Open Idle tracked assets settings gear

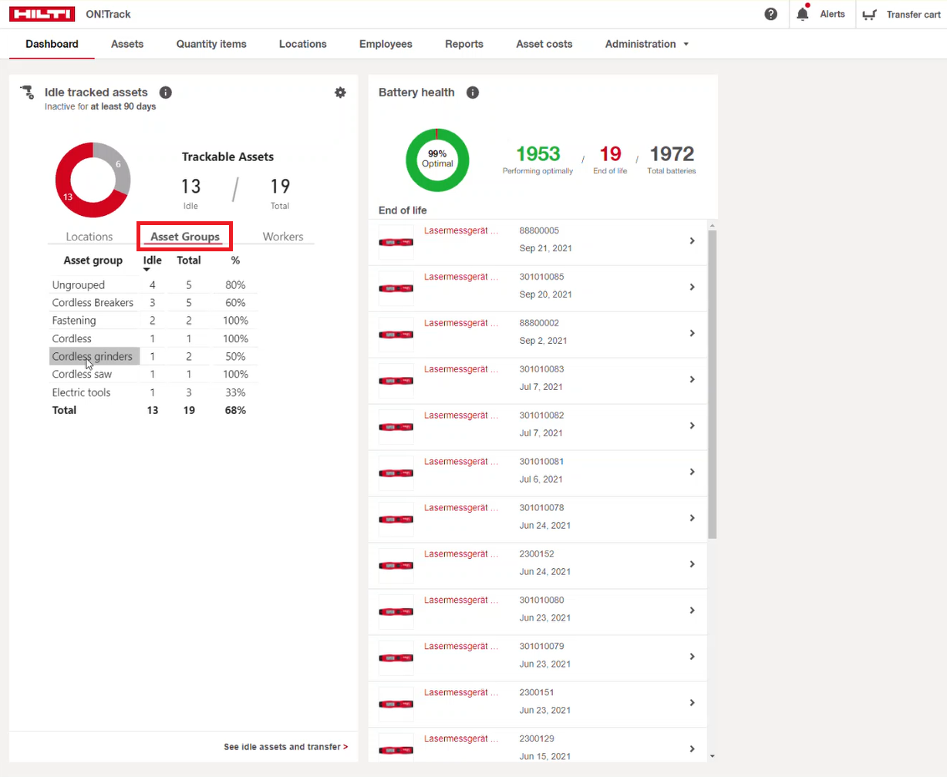coord(340,92)
